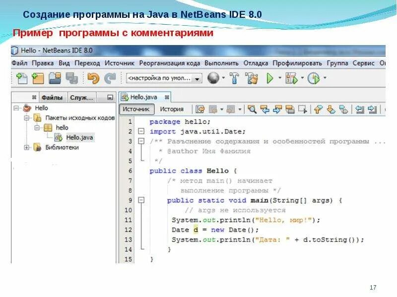This screenshot has width=397, height=297.
Task: Click the globe browser icon
Action: [x=213, y=78]
